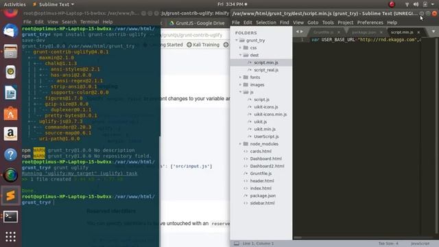This screenshot has height=247, width=439.
Task: Open Ubuntu Software from the dock
Action: (10, 113)
